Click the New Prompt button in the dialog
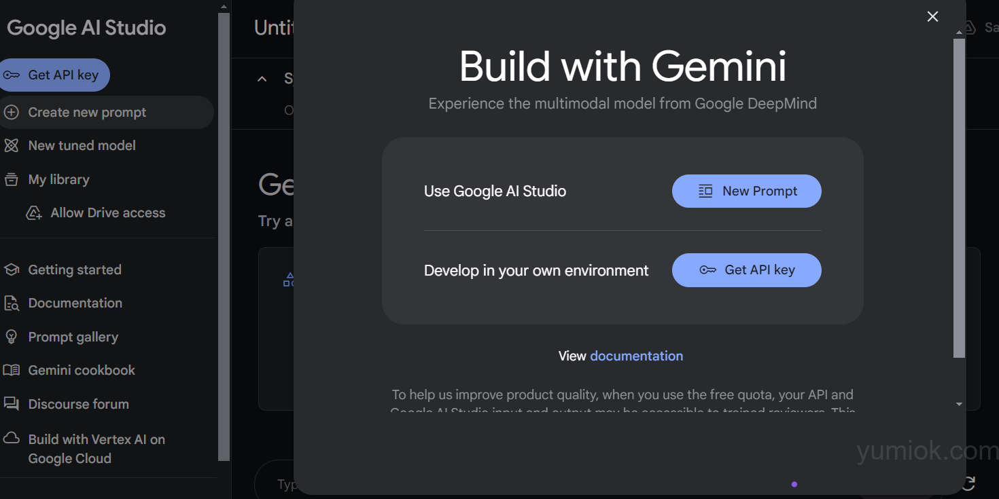Viewport: 999px width, 499px height. (x=747, y=191)
